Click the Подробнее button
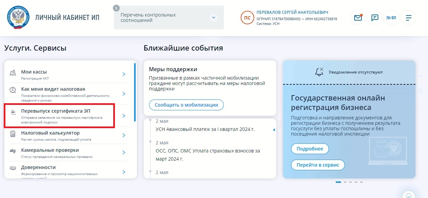Viewport: 428px width, 198px height. 310,148
